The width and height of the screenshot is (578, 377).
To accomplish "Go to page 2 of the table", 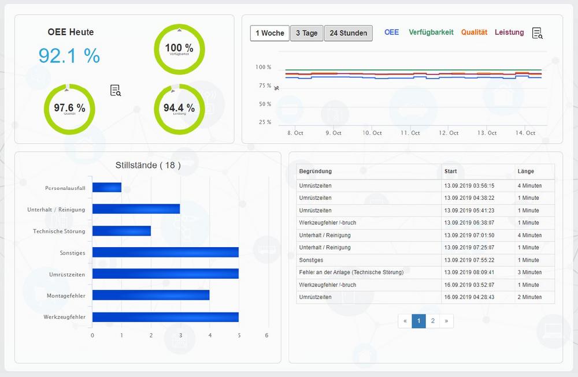I will pyautogui.click(x=433, y=321).
